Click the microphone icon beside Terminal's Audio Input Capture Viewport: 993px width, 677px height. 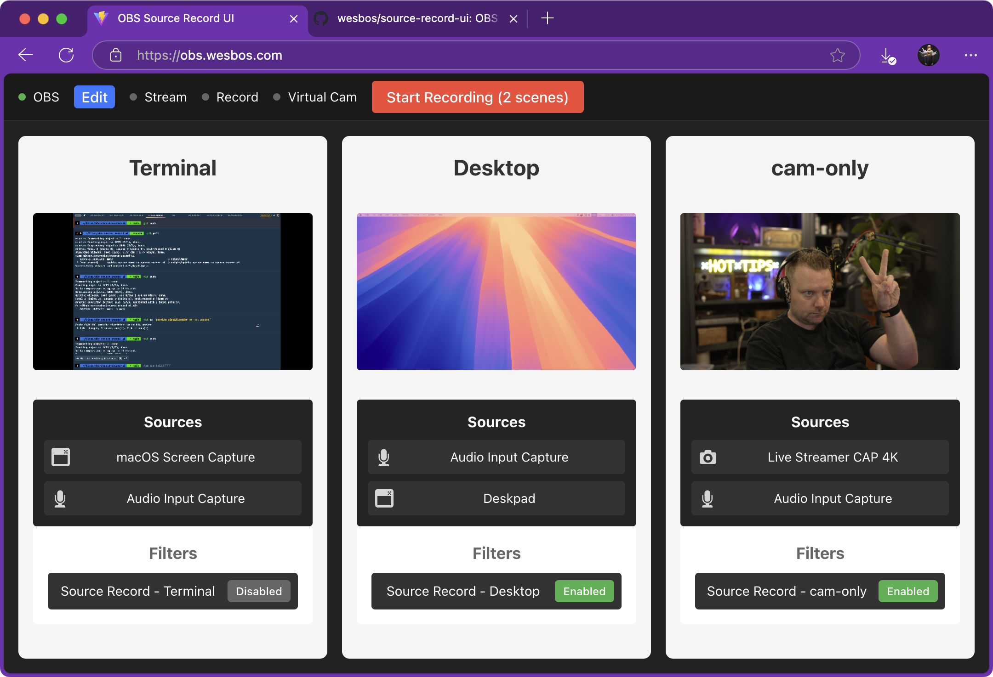(61, 498)
